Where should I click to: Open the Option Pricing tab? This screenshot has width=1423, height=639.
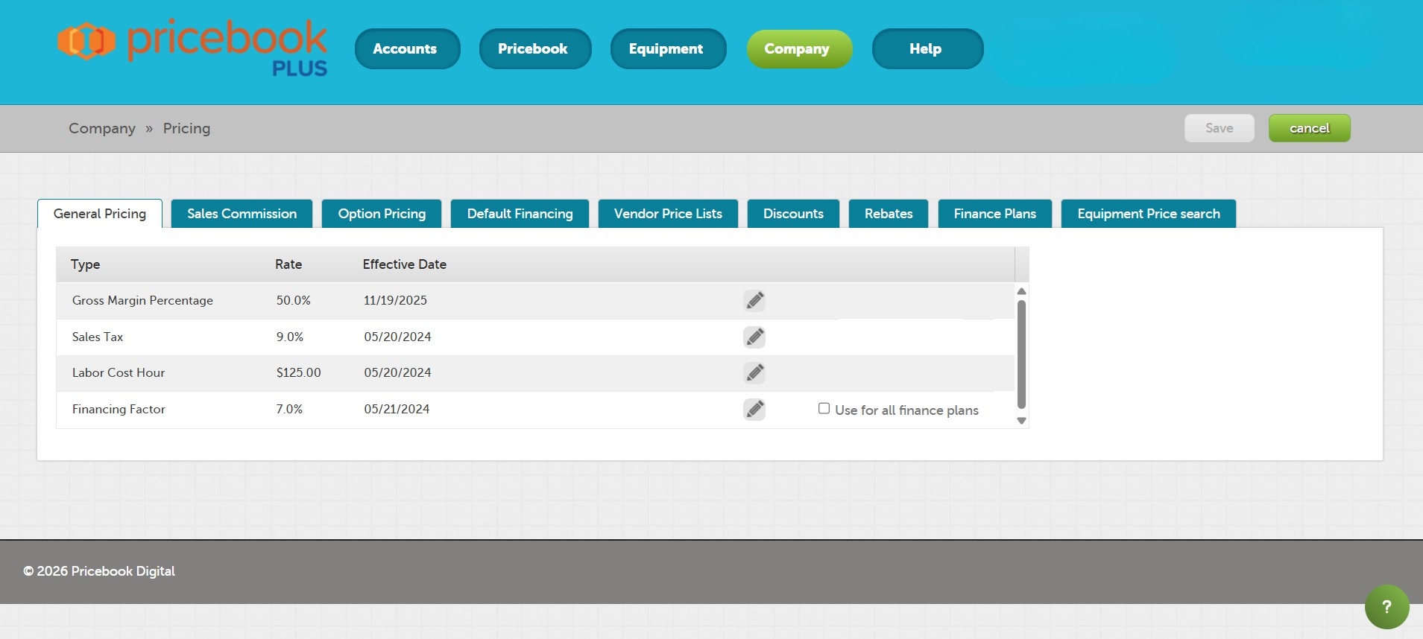(x=382, y=214)
